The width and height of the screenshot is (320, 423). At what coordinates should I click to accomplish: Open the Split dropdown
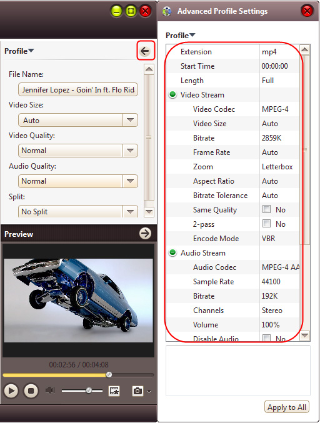pos(131,211)
